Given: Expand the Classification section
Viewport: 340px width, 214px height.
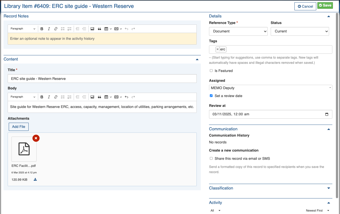Looking at the screenshot, I should pyautogui.click(x=329, y=188).
